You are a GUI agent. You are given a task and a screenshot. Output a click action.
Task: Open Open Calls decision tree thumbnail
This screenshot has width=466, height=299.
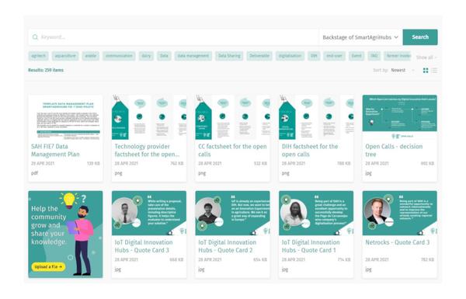coord(399,117)
